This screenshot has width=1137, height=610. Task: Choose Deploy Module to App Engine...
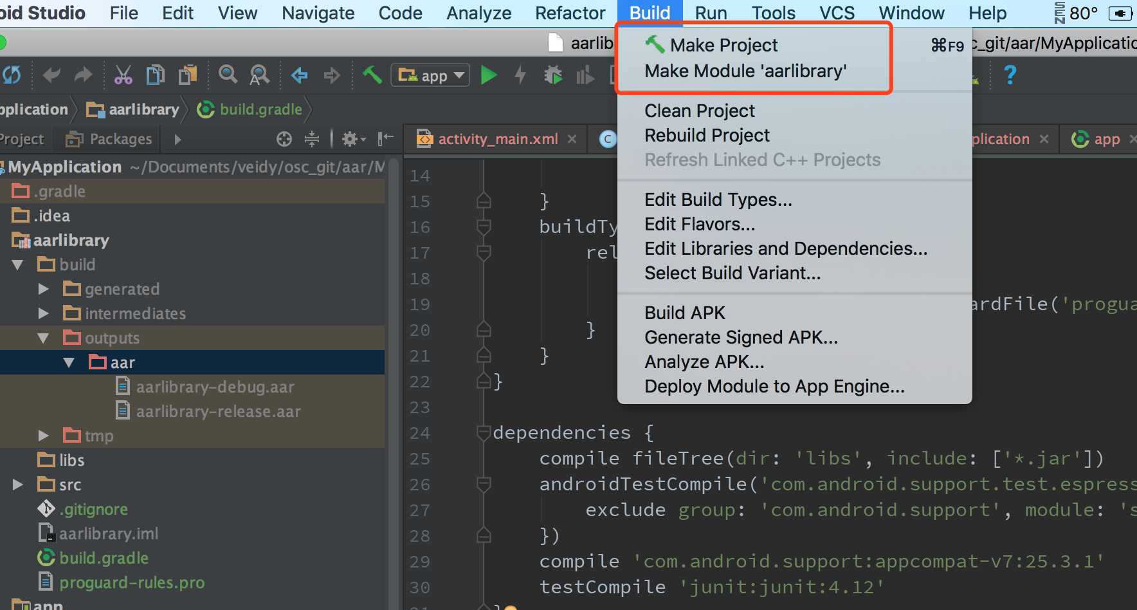point(795,386)
